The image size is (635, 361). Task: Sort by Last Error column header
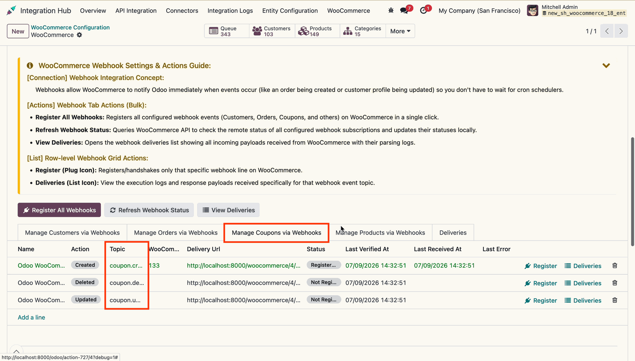click(x=496, y=249)
